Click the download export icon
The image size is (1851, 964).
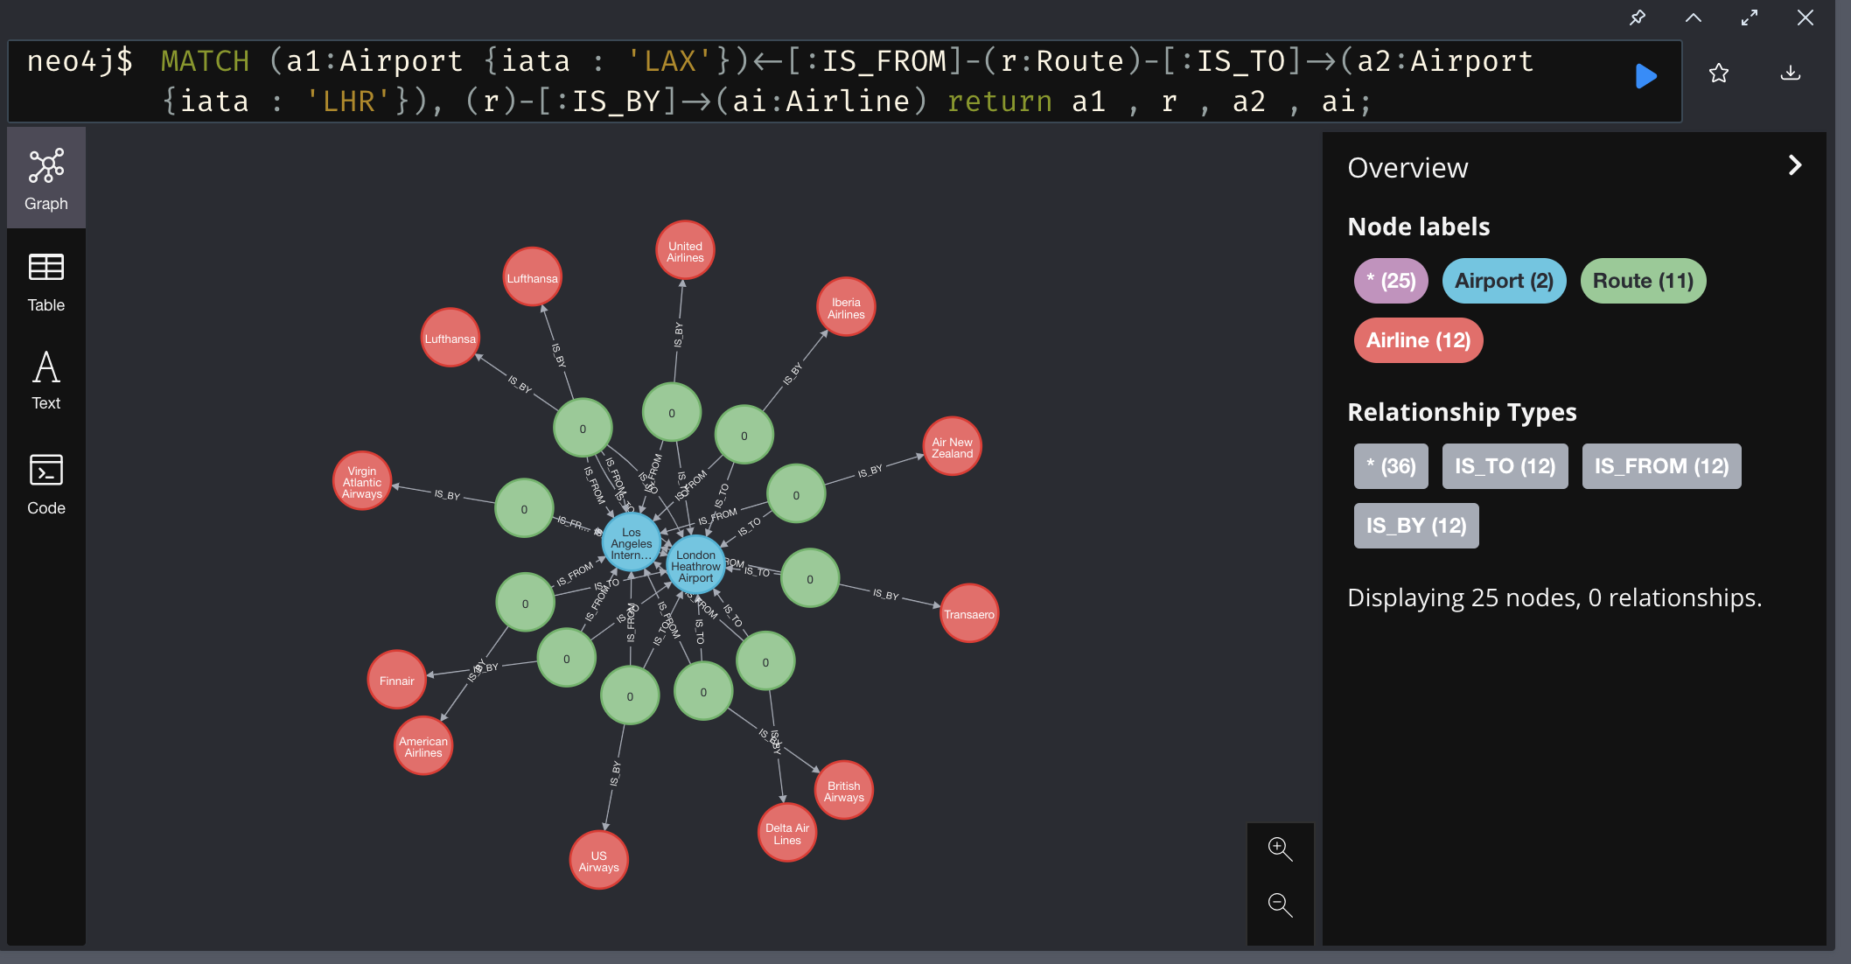click(1790, 73)
